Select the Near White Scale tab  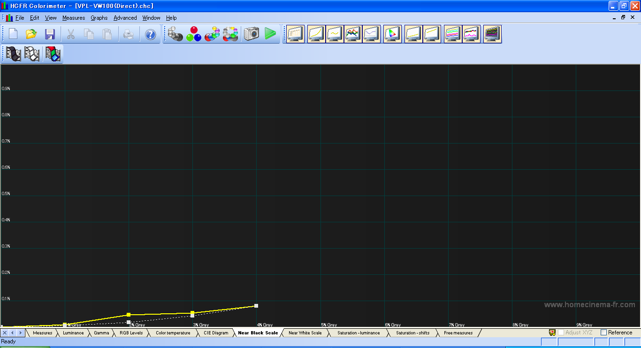305,333
